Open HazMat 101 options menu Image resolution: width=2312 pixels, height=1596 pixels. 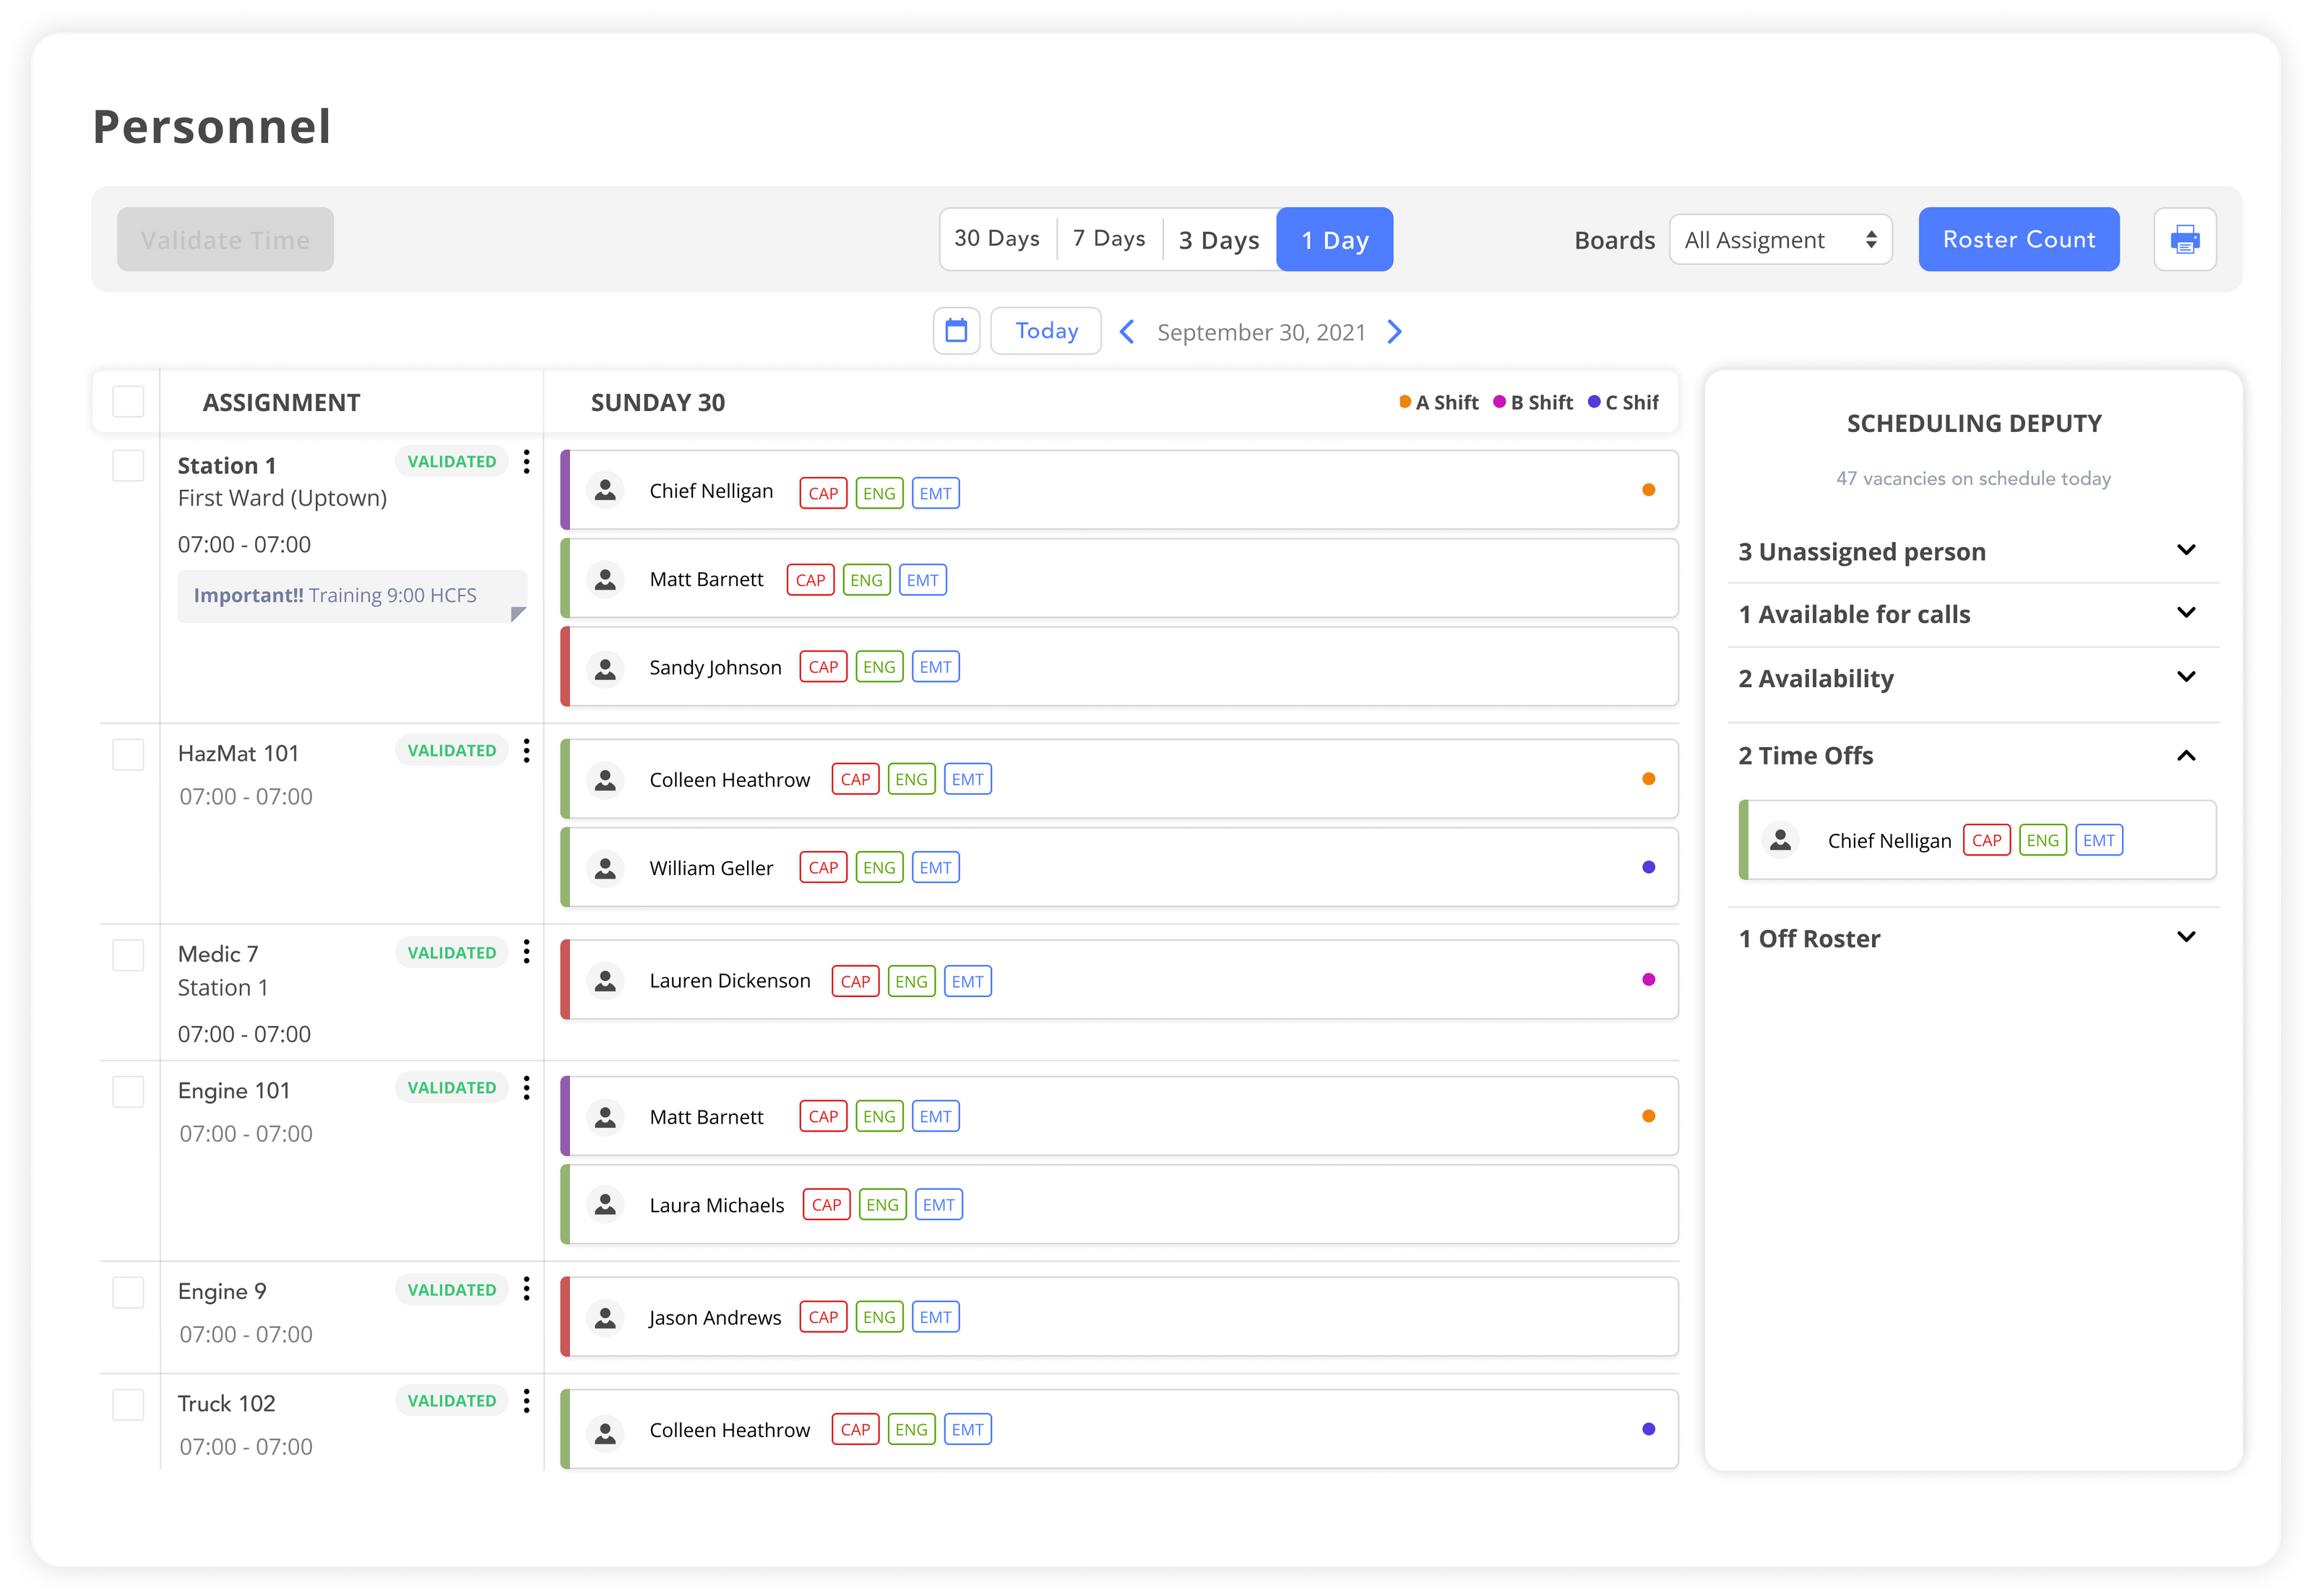[527, 750]
